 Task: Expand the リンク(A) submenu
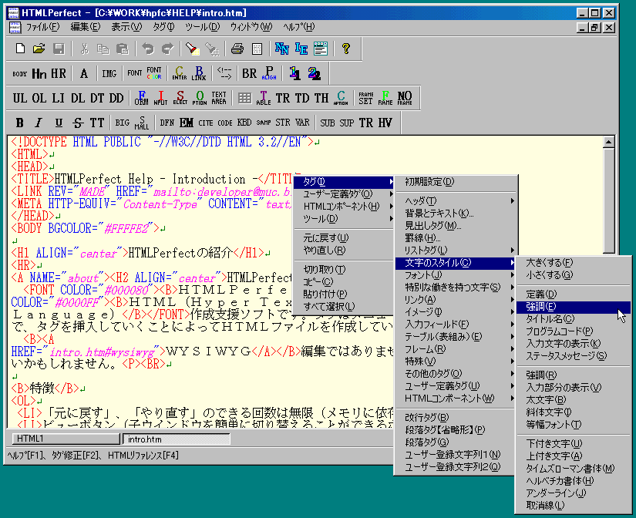(456, 300)
